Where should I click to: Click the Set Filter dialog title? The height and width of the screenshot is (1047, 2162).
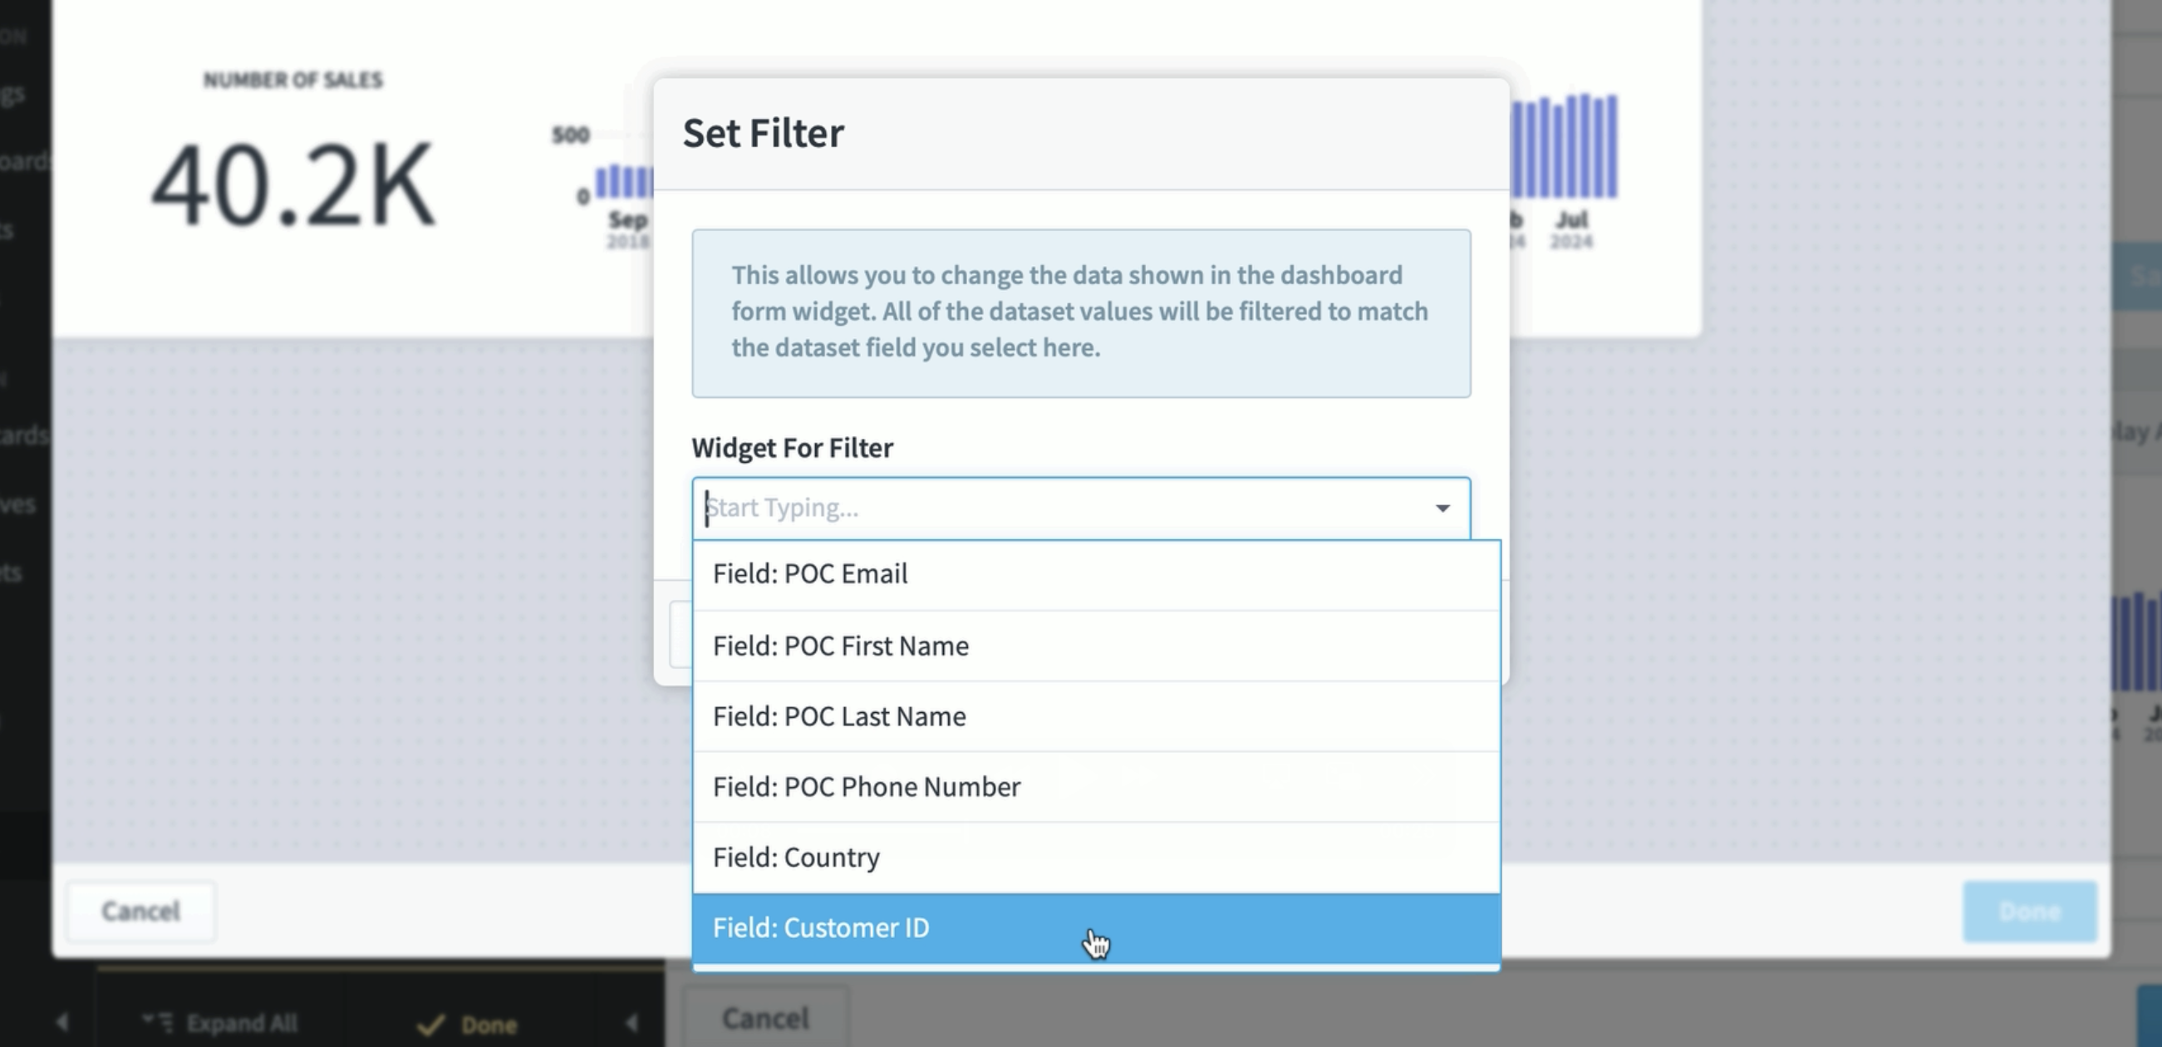(x=763, y=133)
